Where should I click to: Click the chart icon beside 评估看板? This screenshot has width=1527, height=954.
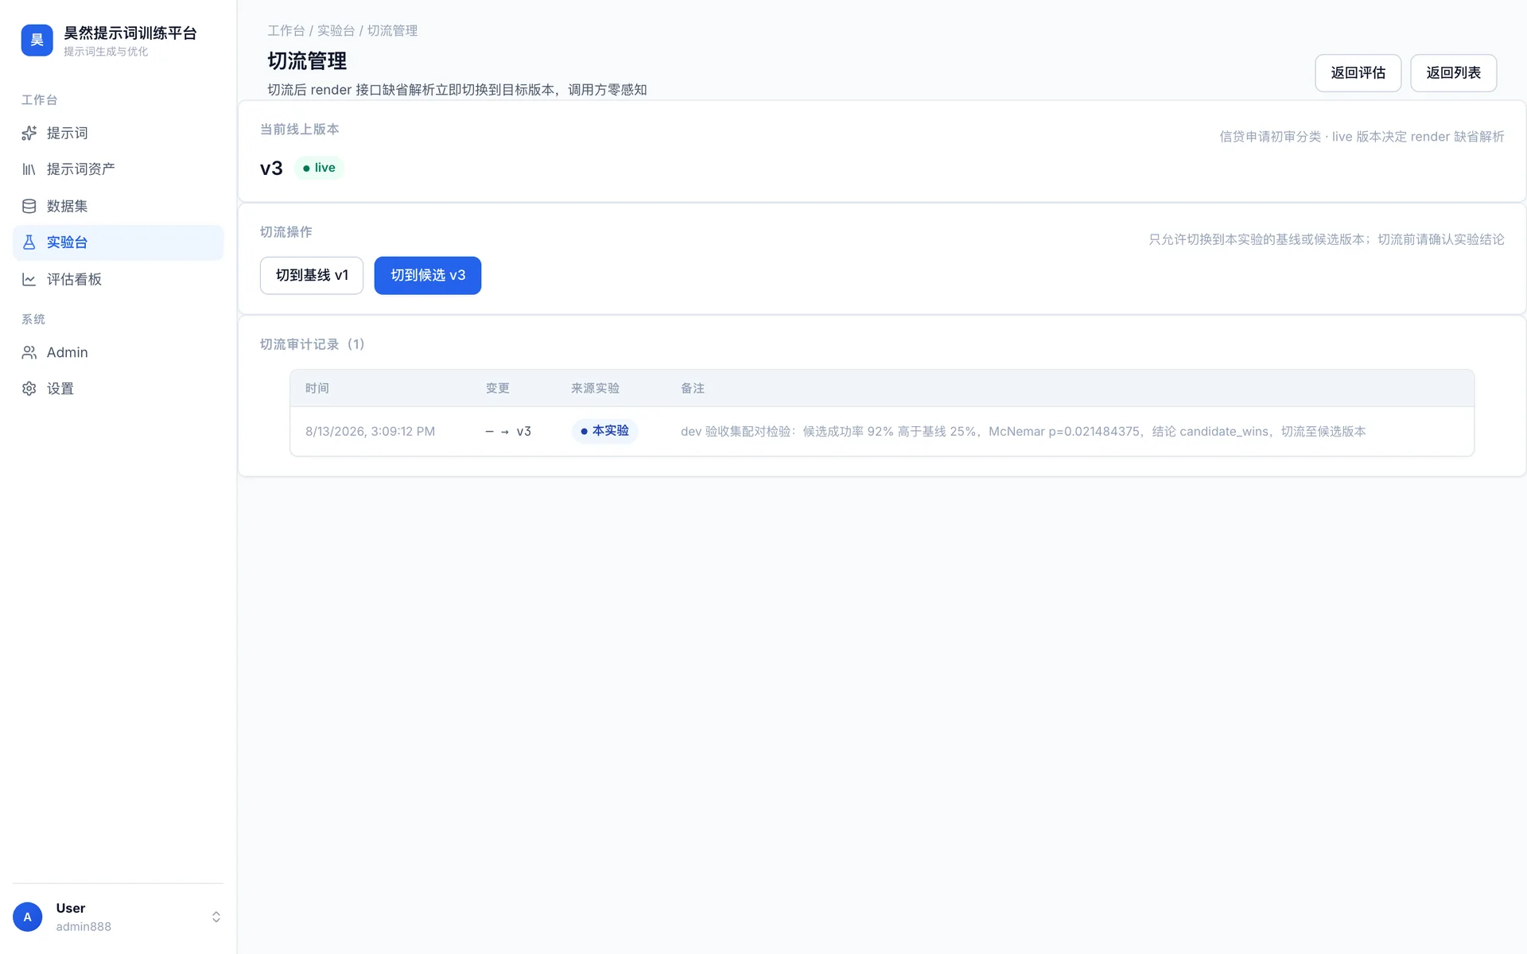pos(29,279)
